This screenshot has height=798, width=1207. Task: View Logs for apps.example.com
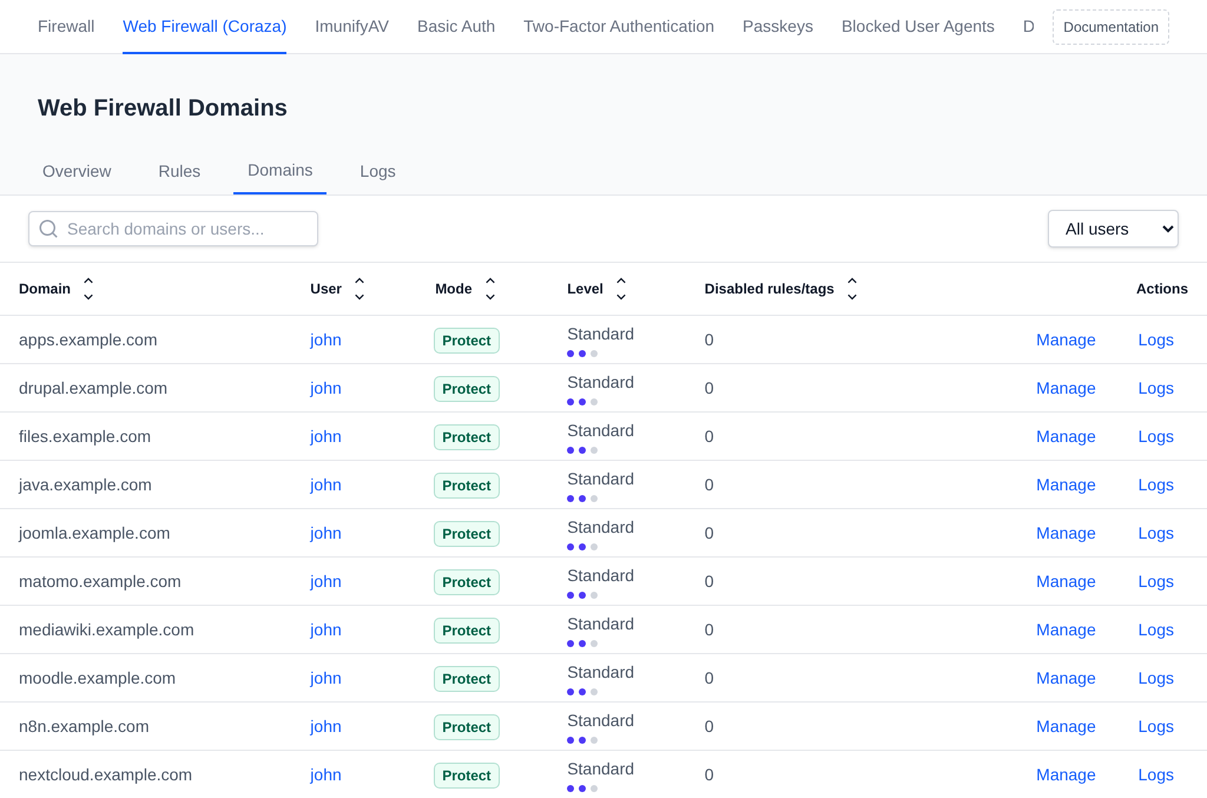[1156, 340]
